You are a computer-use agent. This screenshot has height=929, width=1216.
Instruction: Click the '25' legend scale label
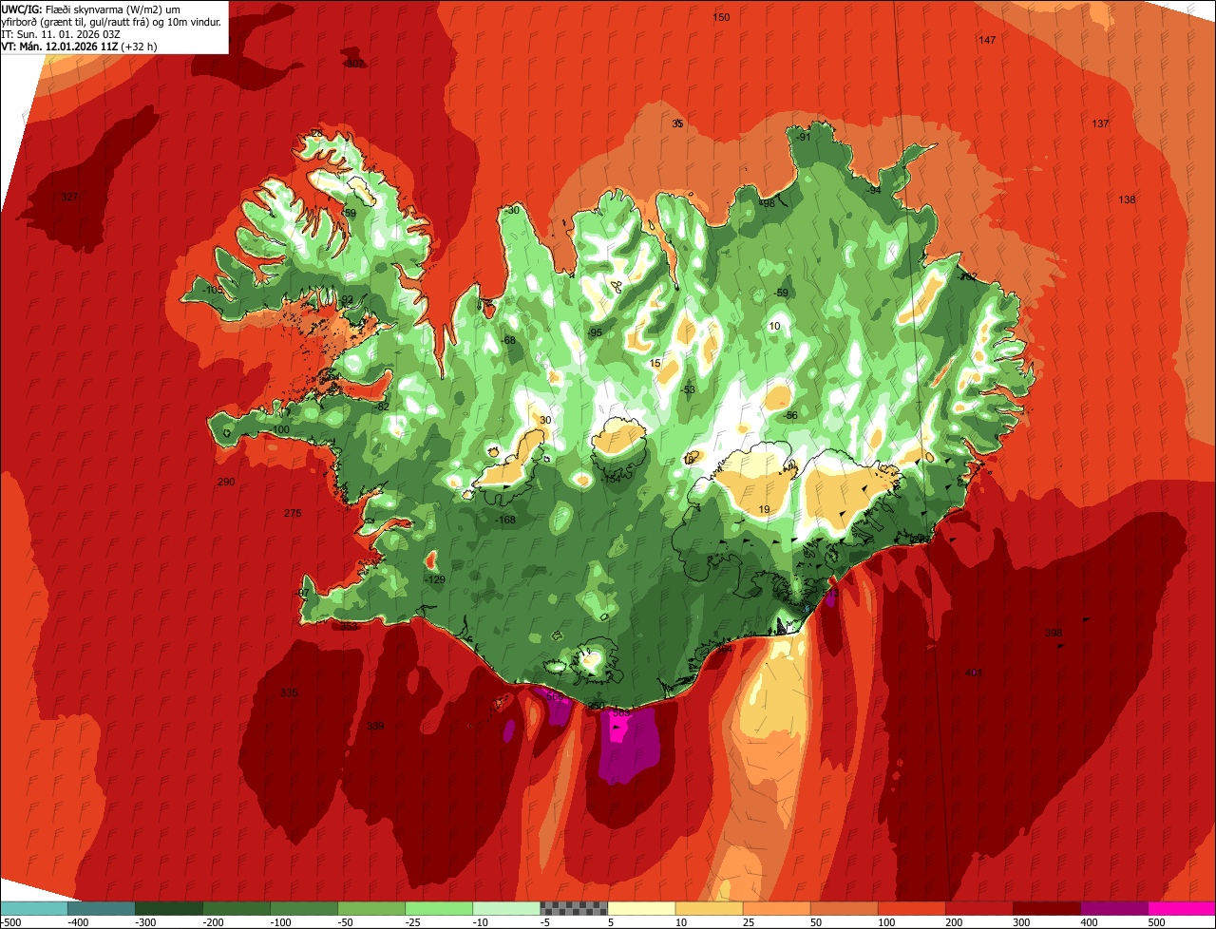[x=750, y=922]
